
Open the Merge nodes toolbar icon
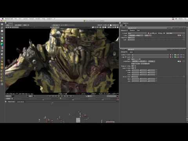pyautogui.click(x=2, y=48)
